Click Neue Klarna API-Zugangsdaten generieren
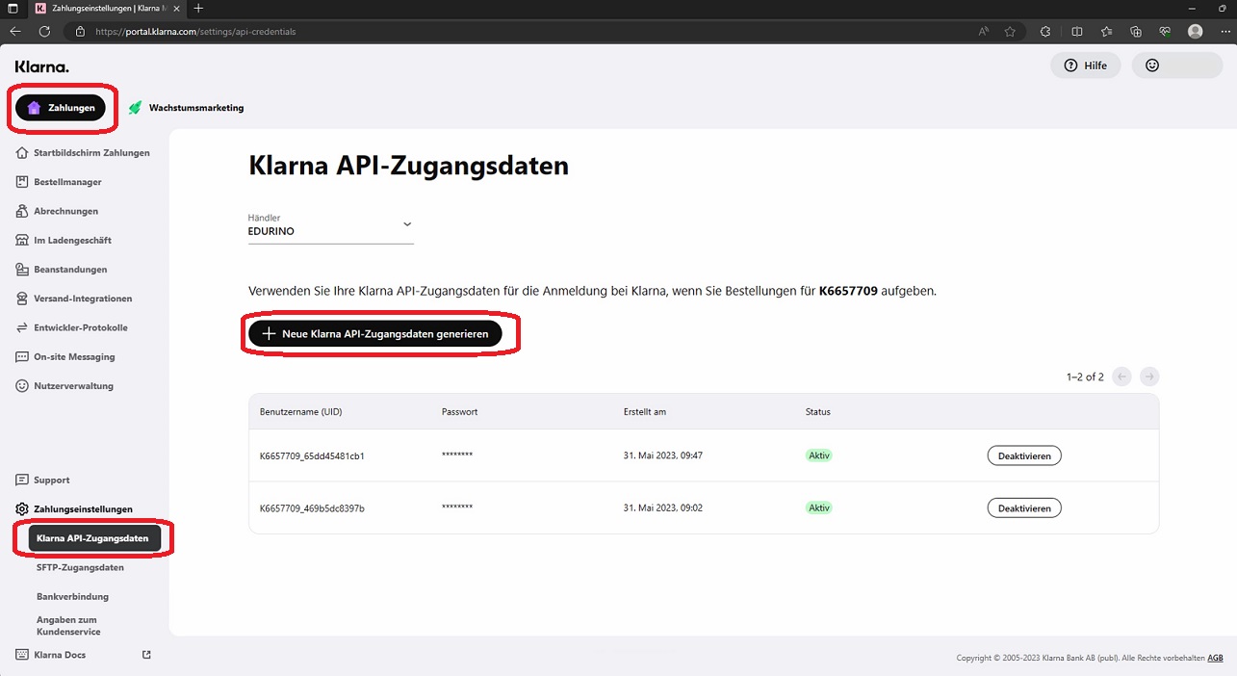Image resolution: width=1237 pixels, height=676 pixels. pyautogui.click(x=375, y=334)
